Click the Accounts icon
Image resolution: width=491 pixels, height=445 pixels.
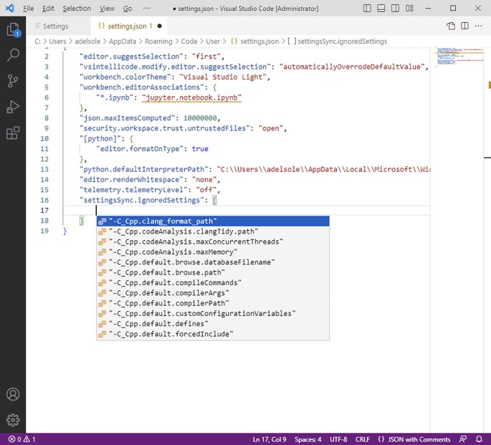(x=13, y=395)
